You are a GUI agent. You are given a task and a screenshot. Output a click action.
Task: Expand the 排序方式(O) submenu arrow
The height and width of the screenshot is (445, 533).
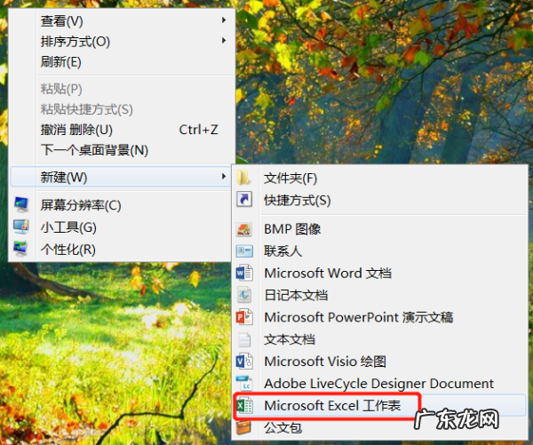click(224, 41)
